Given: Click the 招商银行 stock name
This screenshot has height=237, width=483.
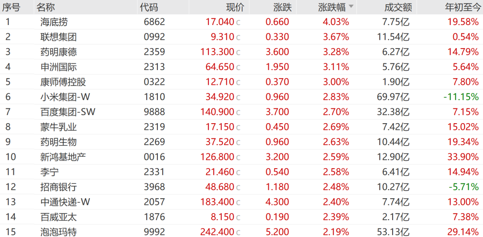Looking at the screenshot, I should pyautogui.click(x=59, y=187).
